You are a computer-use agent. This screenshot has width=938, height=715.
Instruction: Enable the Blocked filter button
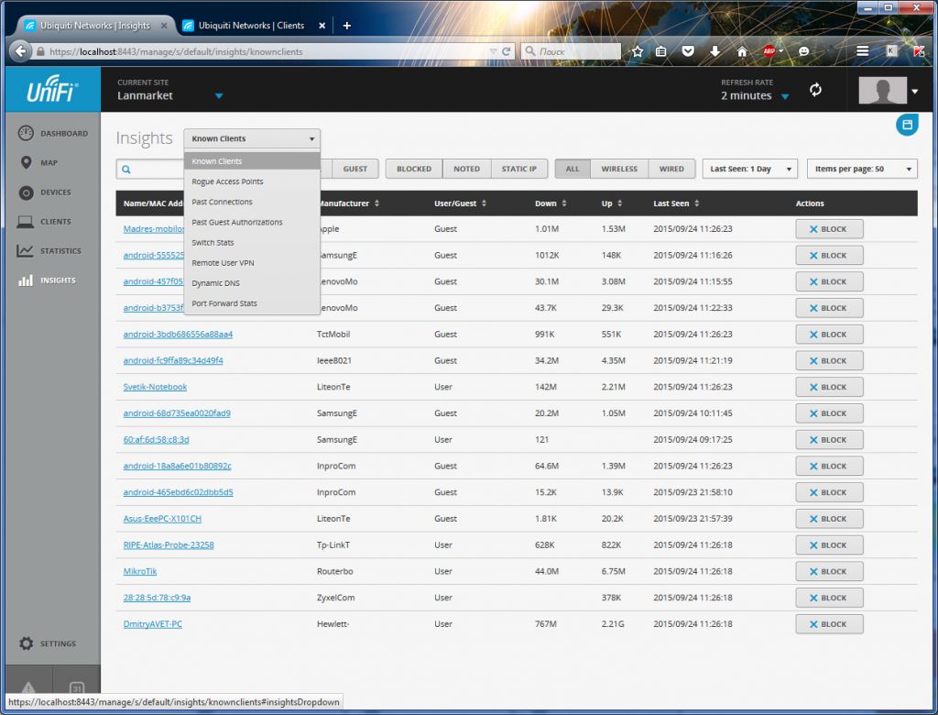point(414,169)
